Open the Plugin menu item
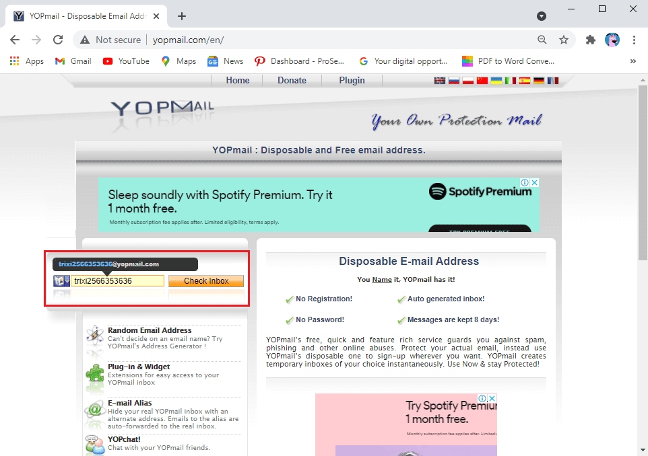Viewport: 648px width, 456px height. 352,81
